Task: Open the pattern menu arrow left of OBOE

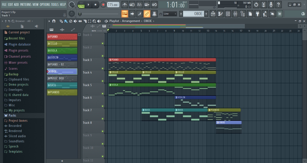Action: [181, 14]
